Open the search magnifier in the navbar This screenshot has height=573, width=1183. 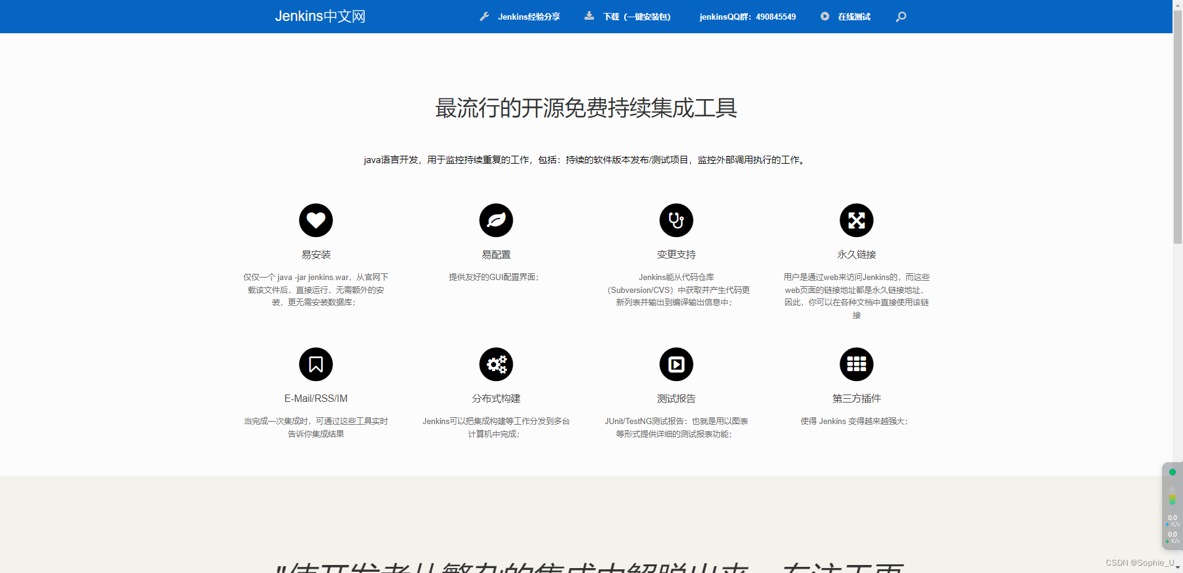pos(901,17)
